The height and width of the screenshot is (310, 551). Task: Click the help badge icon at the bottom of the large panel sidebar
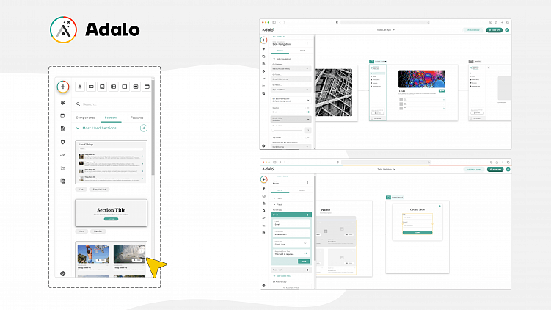(63, 273)
